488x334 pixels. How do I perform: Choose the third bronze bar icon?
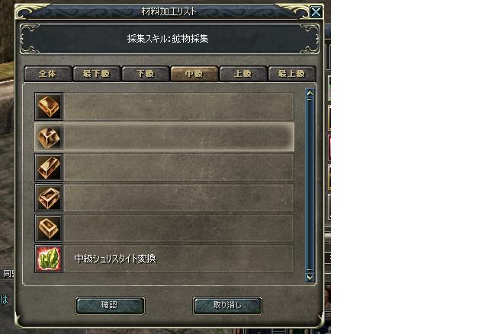pyautogui.click(x=49, y=167)
